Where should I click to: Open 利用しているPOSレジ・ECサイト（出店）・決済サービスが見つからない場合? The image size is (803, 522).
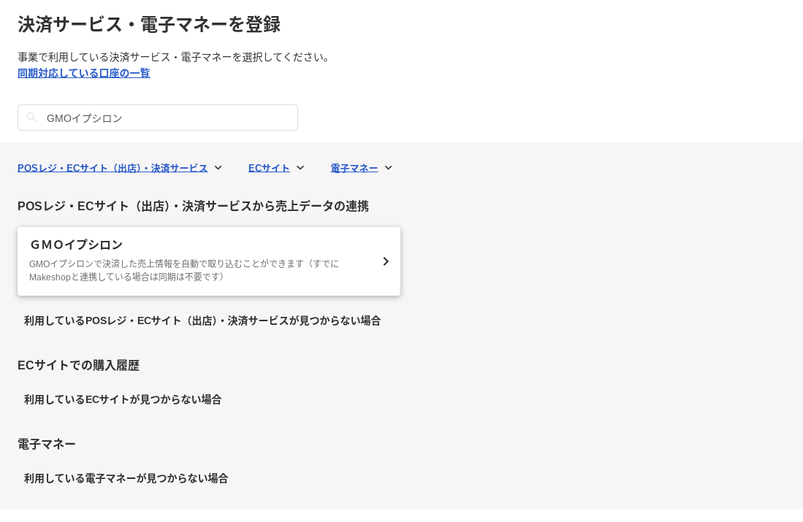coord(202,321)
